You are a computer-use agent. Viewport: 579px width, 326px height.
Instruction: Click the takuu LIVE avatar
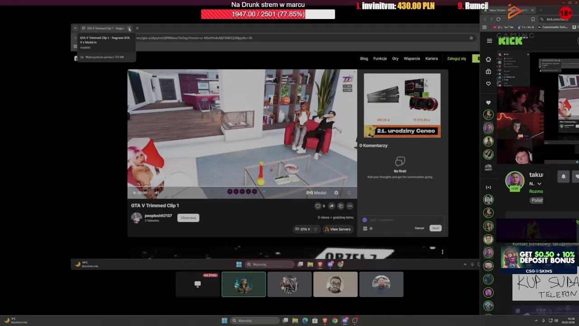coord(515,181)
